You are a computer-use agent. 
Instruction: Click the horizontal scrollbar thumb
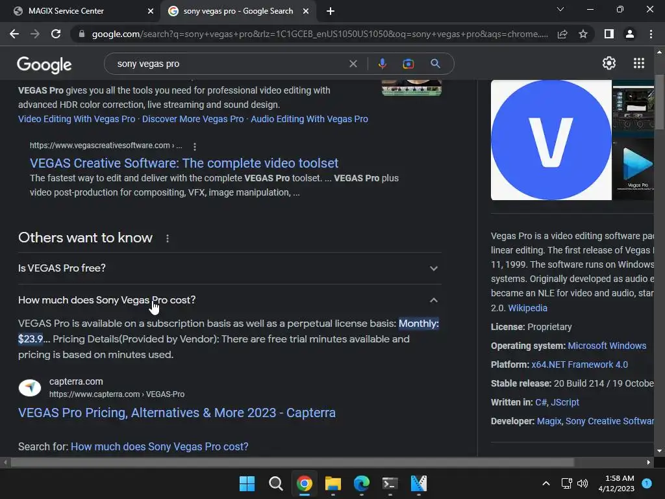(292, 462)
